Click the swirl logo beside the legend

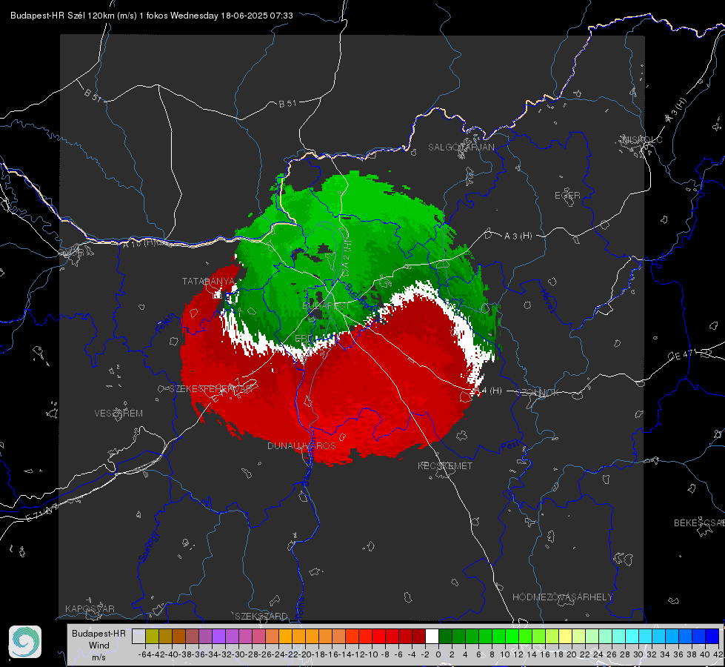tap(25, 642)
